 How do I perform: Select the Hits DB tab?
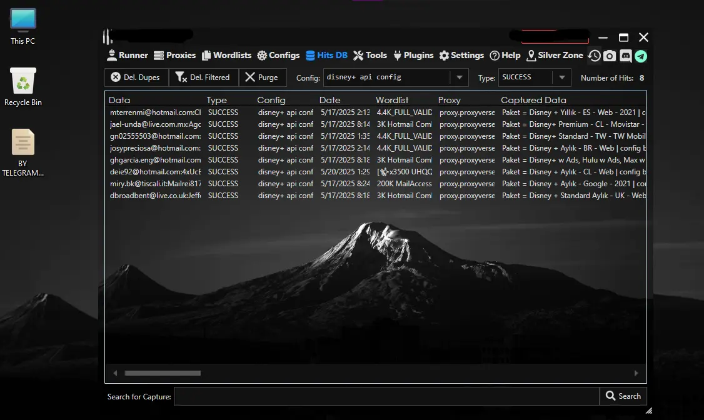coord(326,55)
